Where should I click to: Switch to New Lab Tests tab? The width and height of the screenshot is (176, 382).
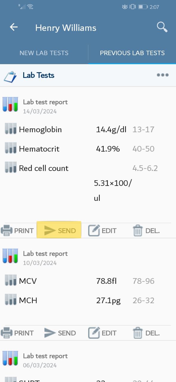click(44, 53)
